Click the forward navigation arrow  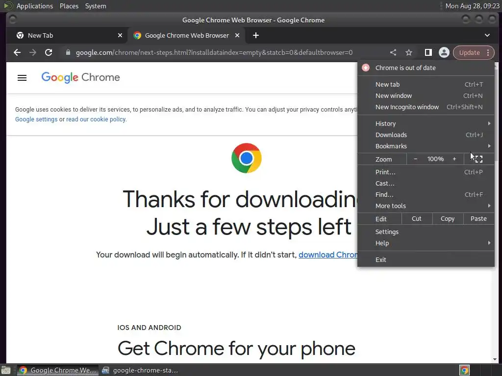[x=33, y=52]
